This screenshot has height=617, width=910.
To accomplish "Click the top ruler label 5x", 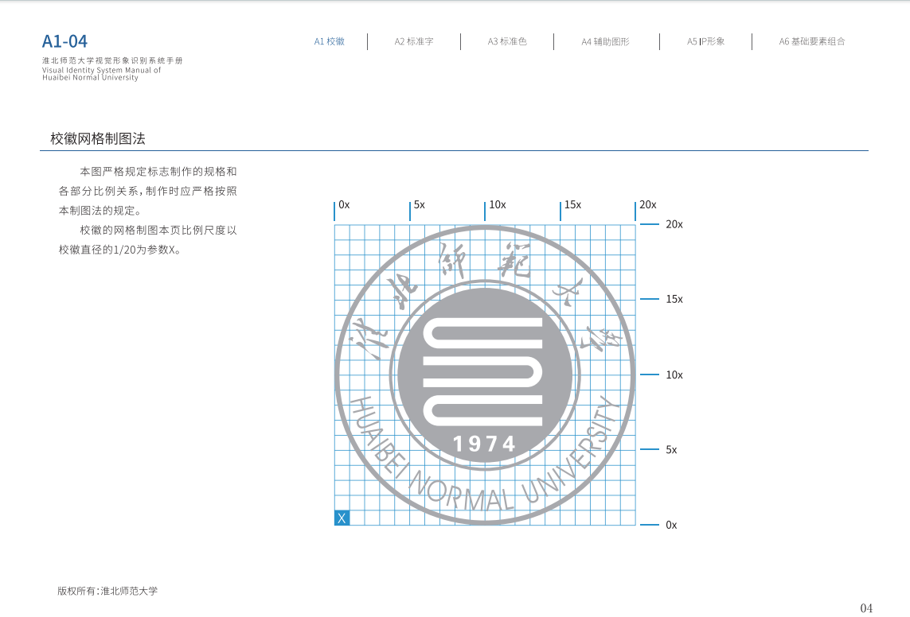I will [419, 204].
